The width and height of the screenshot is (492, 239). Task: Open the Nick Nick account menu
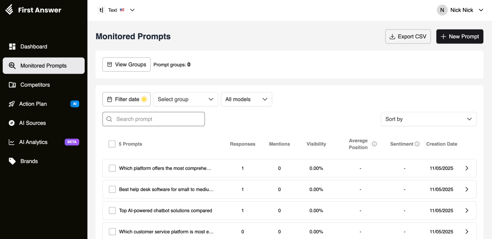pyautogui.click(x=461, y=10)
